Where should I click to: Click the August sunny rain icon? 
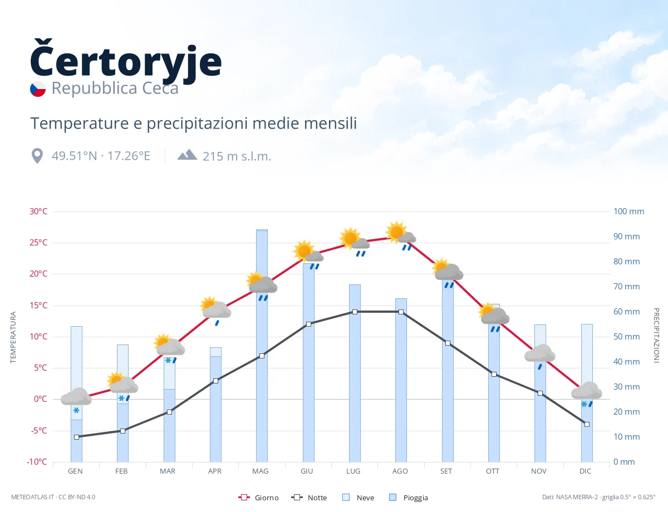click(x=401, y=236)
